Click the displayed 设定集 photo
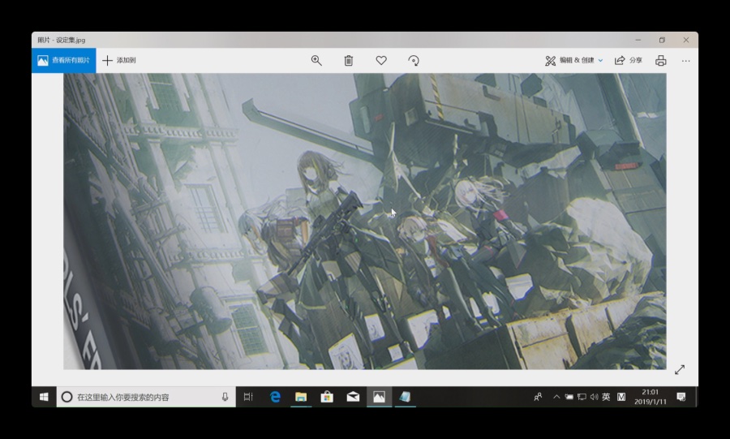The width and height of the screenshot is (730, 439). (x=364, y=222)
